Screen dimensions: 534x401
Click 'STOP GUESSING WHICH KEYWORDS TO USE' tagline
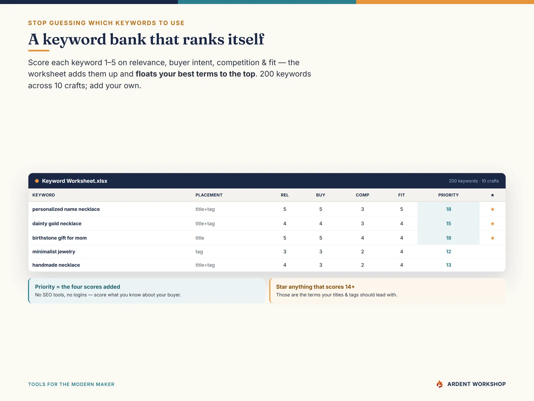(106, 23)
